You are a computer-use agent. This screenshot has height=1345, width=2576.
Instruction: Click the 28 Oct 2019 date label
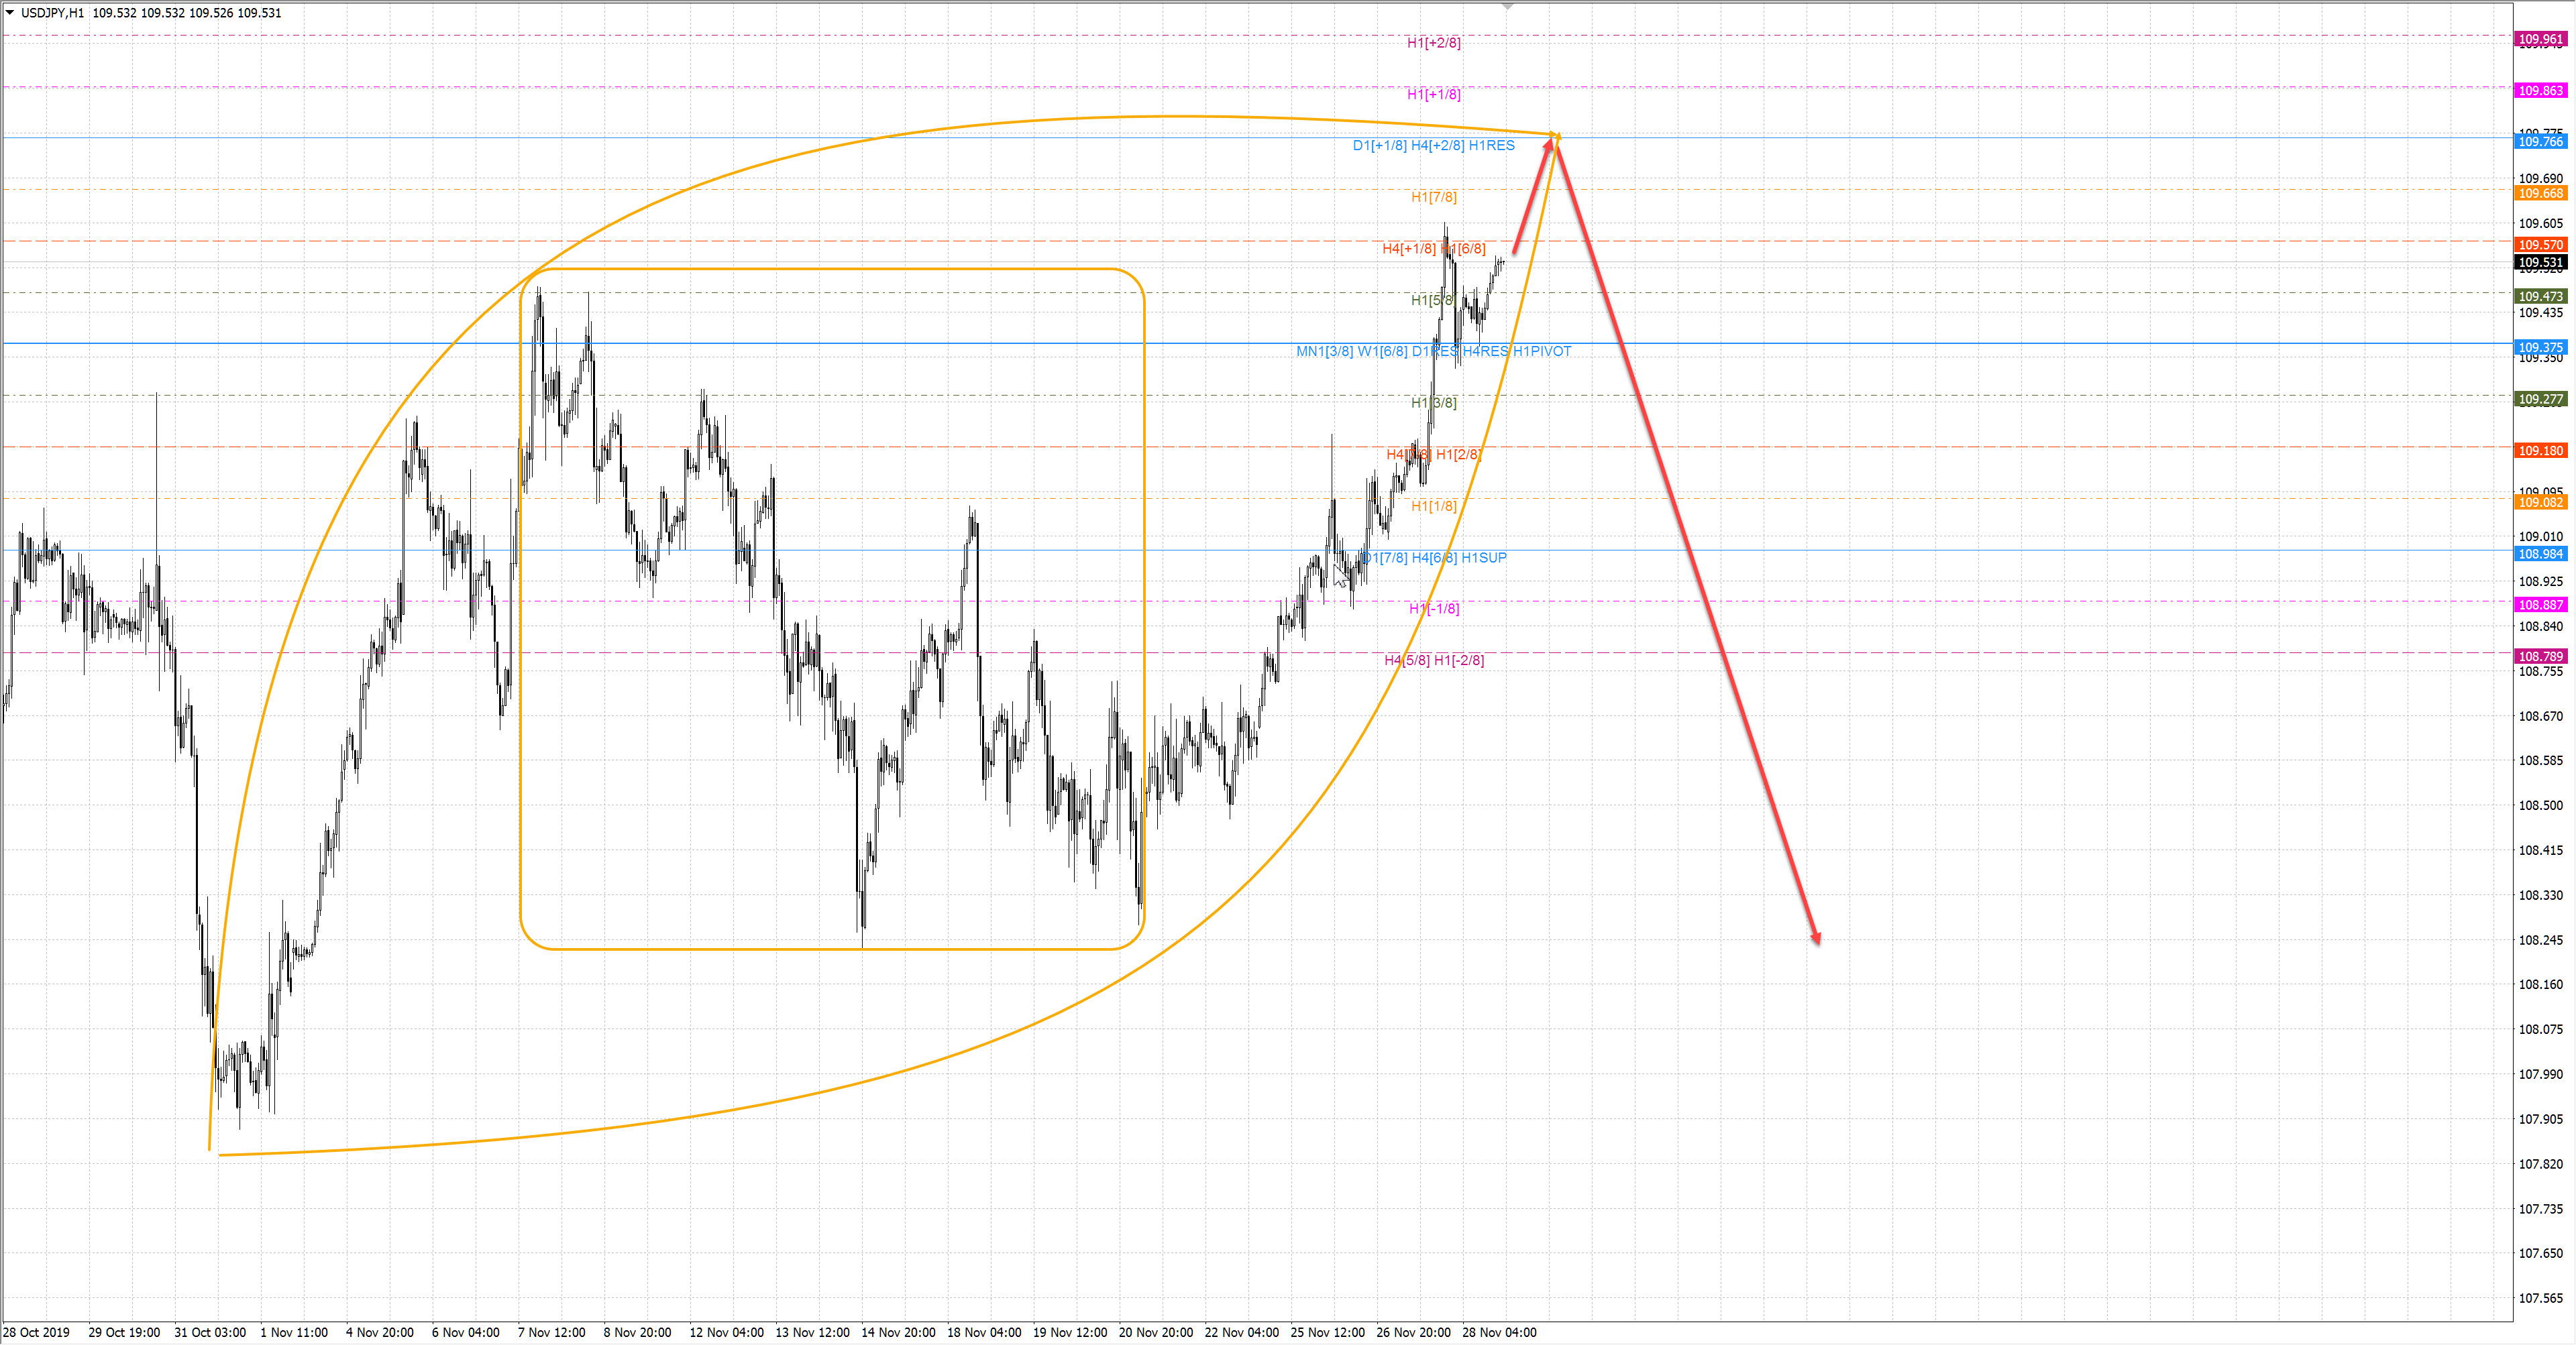click(37, 1333)
